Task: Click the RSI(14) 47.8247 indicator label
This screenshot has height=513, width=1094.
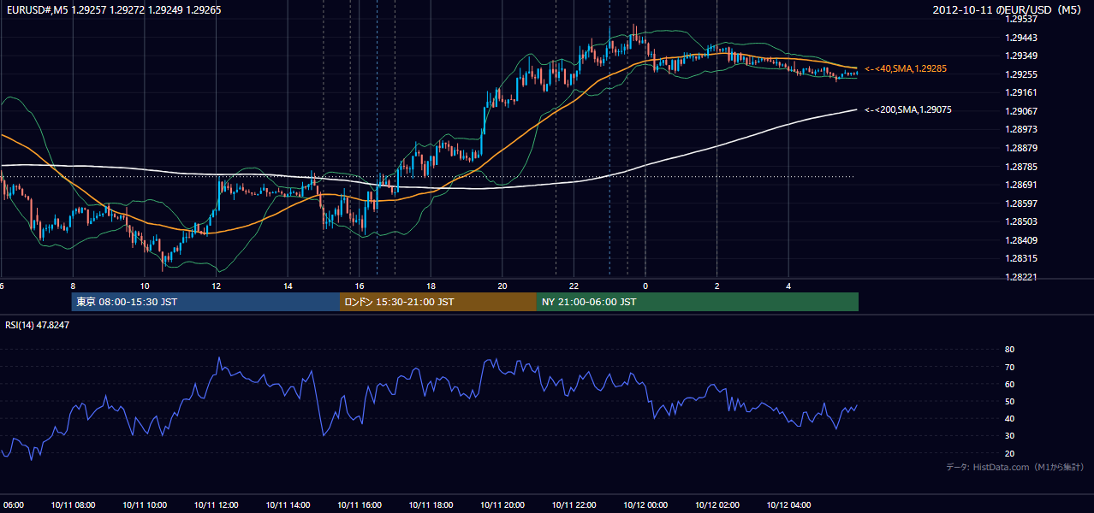Action: [38, 325]
